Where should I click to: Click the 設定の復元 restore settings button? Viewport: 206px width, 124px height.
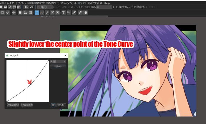pyautogui.click(x=26, y=105)
